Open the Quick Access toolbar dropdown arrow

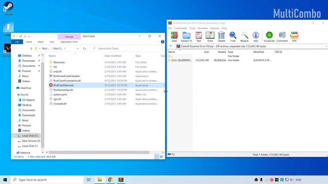pyautogui.click(x=29, y=36)
